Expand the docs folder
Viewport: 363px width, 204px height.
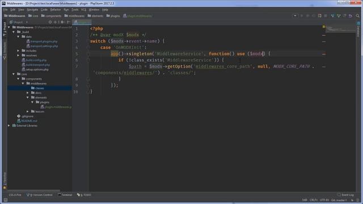(28, 93)
